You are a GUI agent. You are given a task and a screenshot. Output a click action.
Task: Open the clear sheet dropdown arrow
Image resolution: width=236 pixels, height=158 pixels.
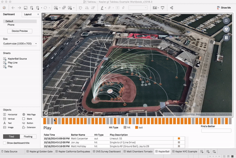74,8
